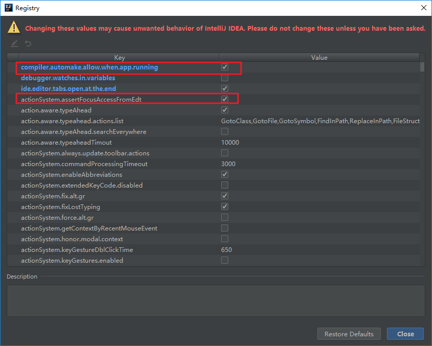Image resolution: width=432 pixels, height=346 pixels.
Task: Select action.aware.typeAhead.searchEverywhere key
Action: tap(83, 132)
